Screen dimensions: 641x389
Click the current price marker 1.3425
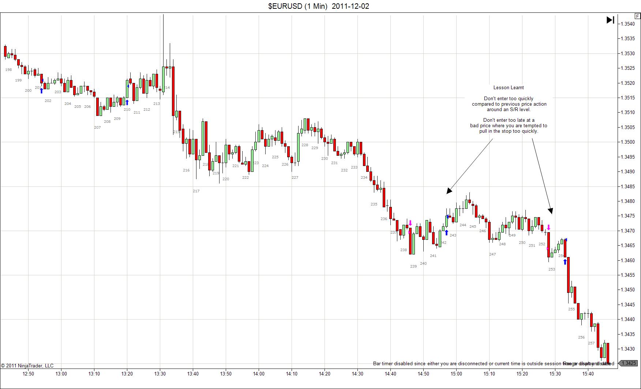[629, 363]
